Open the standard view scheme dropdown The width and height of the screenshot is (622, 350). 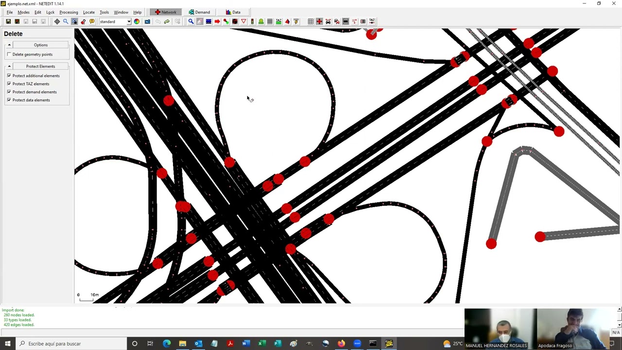click(x=115, y=21)
